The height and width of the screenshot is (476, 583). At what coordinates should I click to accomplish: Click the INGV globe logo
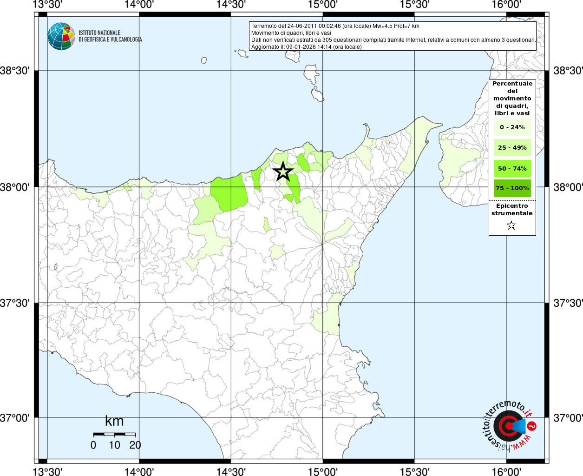point(61,36)
